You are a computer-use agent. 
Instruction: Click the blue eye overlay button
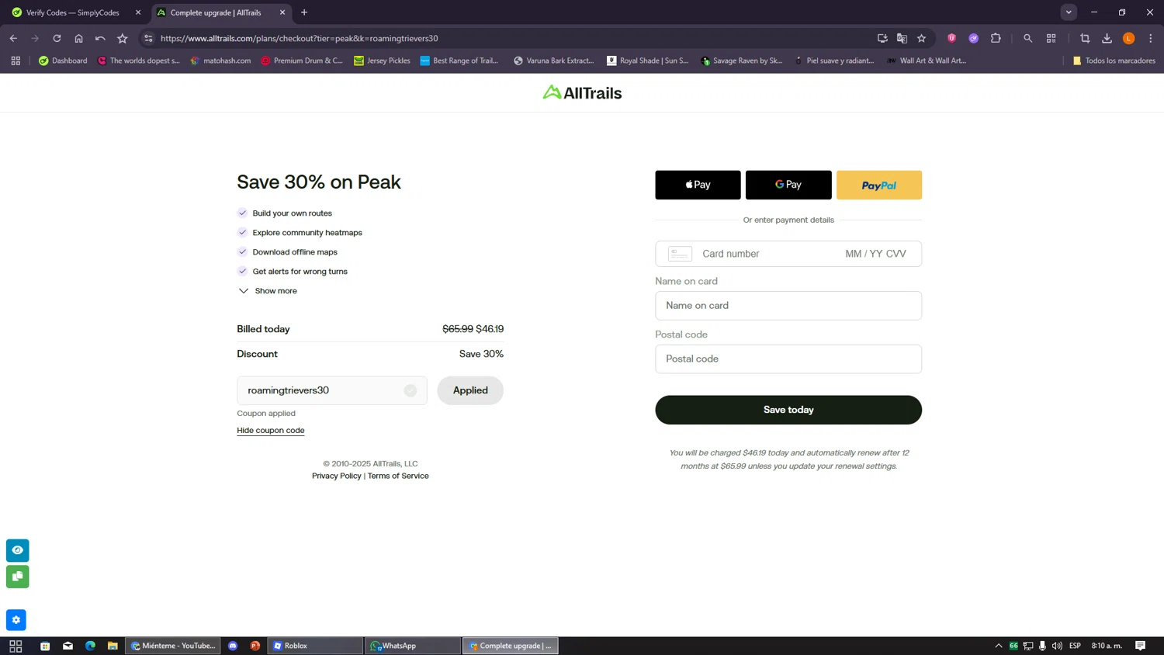click(x=17, y=550)
